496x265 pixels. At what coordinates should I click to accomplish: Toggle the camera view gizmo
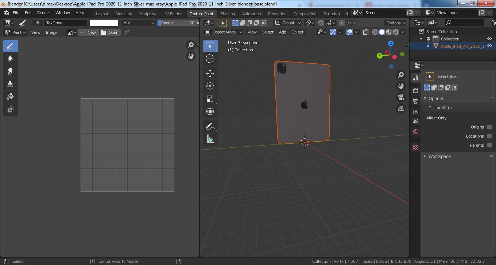[x=401, y=97]
